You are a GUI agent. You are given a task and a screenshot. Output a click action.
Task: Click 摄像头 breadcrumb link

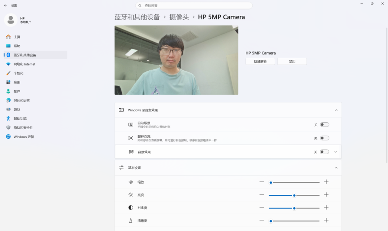pyautogui.click(x=179, y=17)
